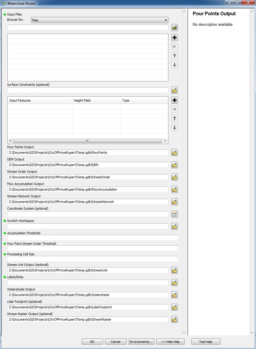Click the Watershed Model title bar icon

(4, 3)
